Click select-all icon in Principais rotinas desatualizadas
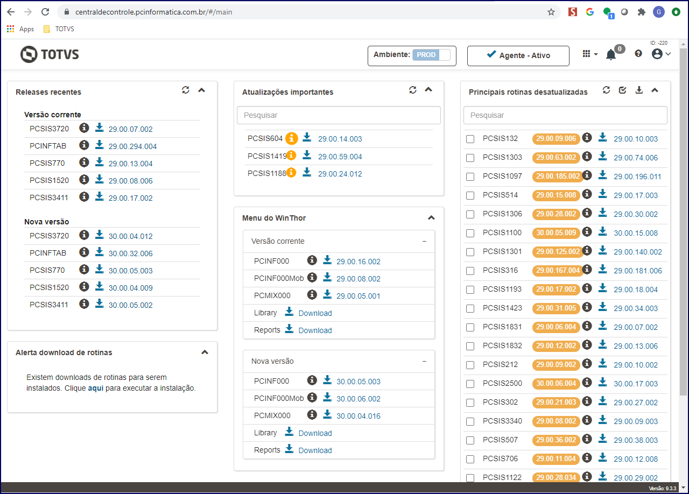 [623, 90]
